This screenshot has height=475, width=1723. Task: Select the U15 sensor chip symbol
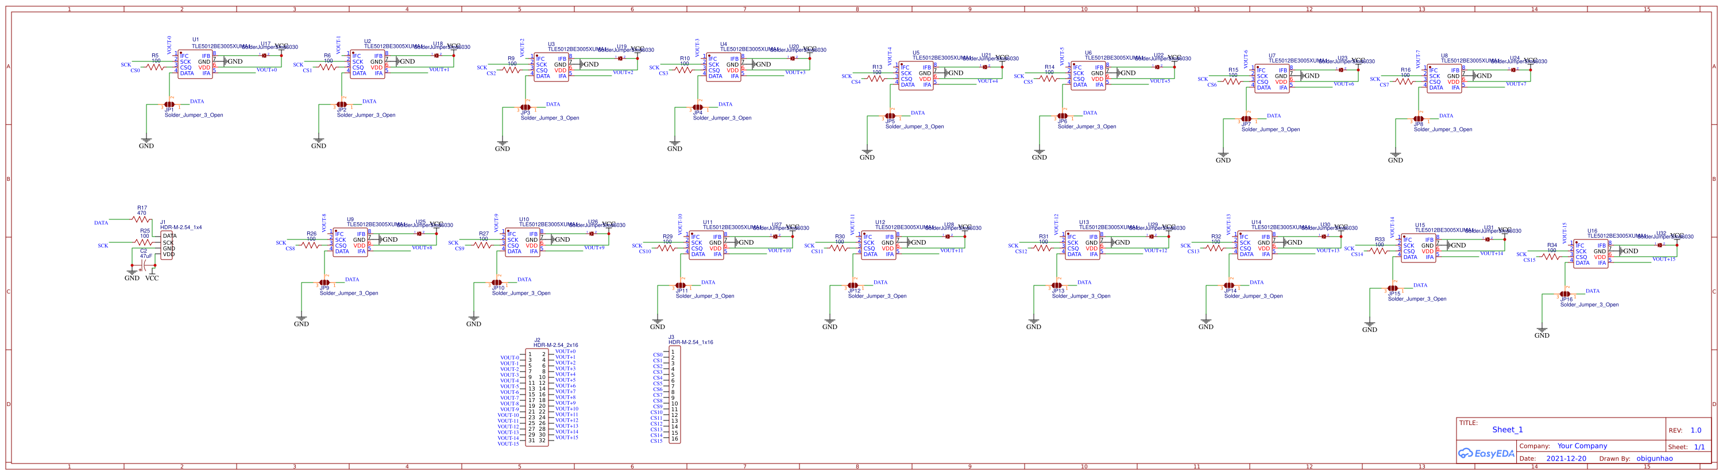pos(1418,248)
